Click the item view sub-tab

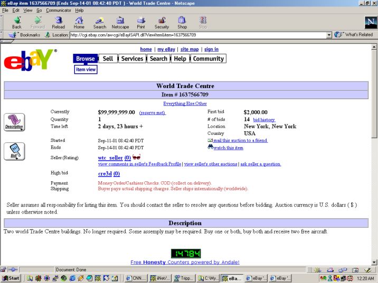[86, 70]
